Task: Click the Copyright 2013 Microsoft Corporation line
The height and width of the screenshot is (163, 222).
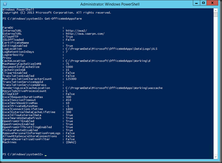Action: [57, 12]
